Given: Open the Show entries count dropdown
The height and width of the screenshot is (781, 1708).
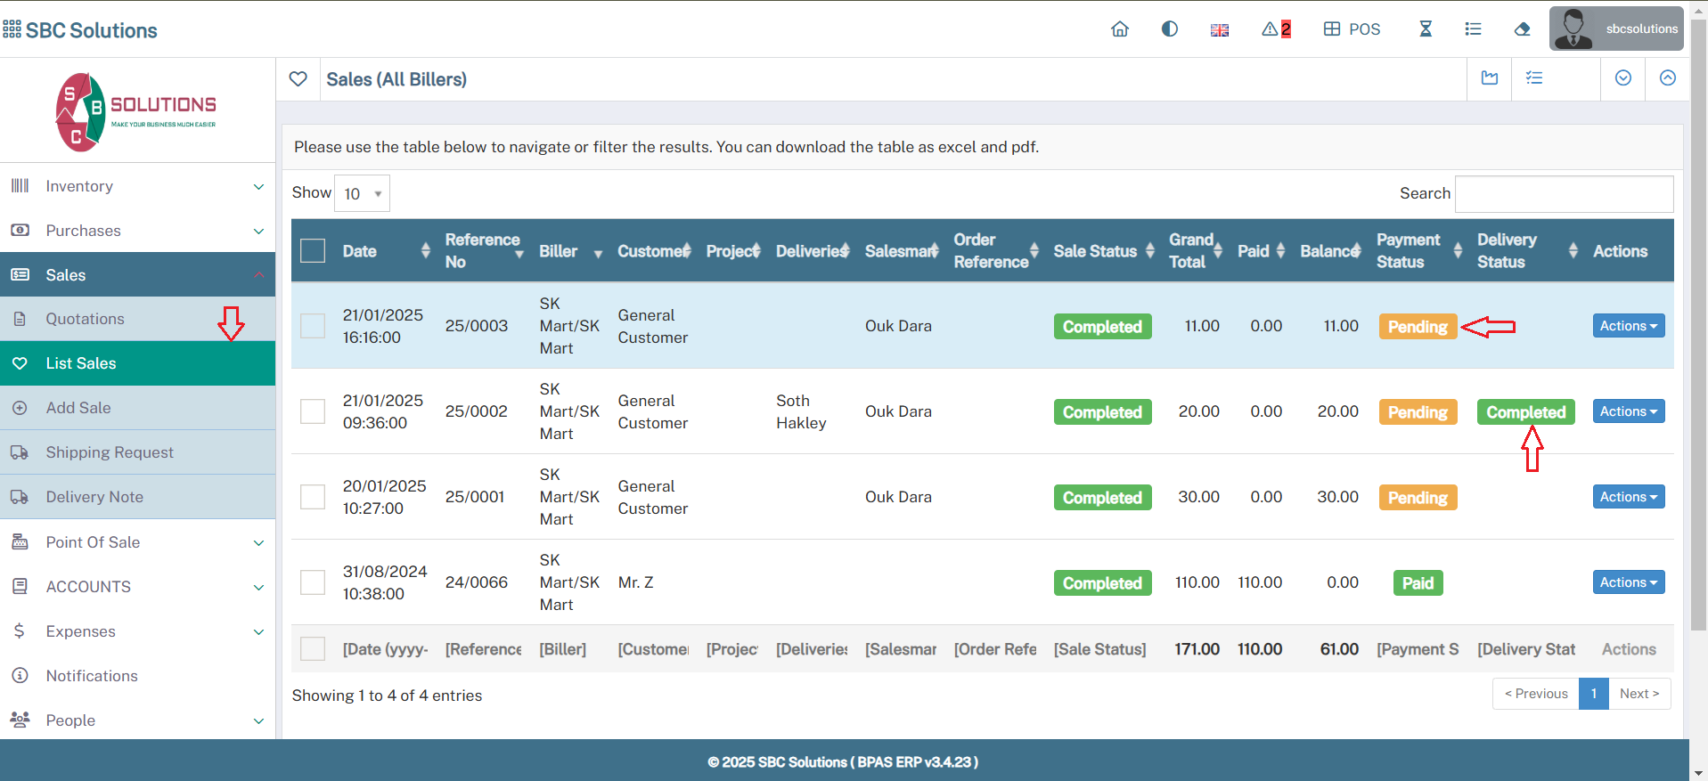Looking at the screenshot, I should [x=362, y=193].
